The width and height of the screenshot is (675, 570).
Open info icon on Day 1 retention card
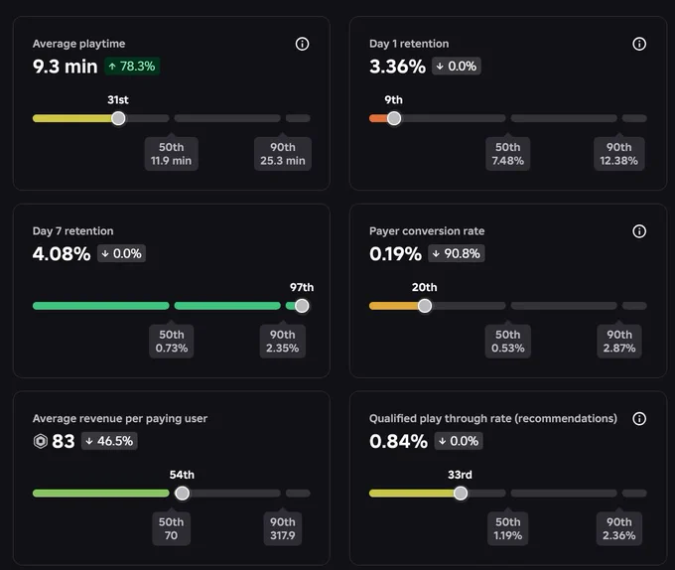pyautogui.click(x=639, y=44)
